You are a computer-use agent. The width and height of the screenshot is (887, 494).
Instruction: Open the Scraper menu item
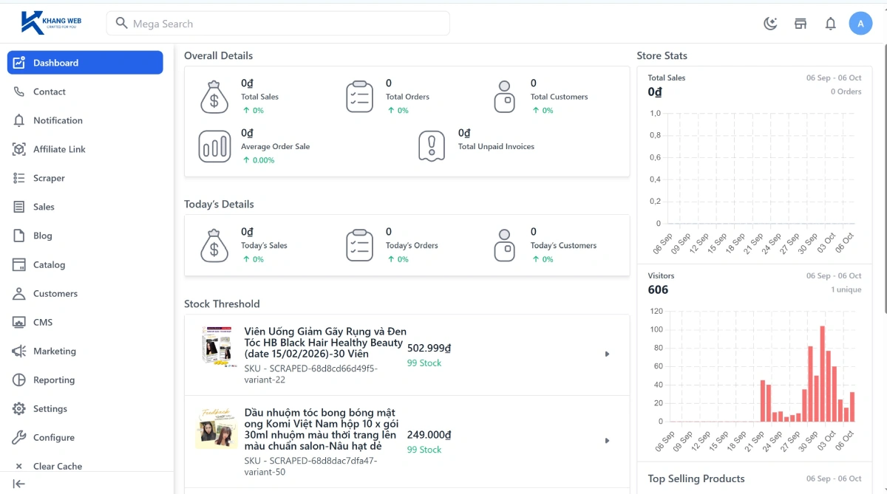click(x=49, y=178)
